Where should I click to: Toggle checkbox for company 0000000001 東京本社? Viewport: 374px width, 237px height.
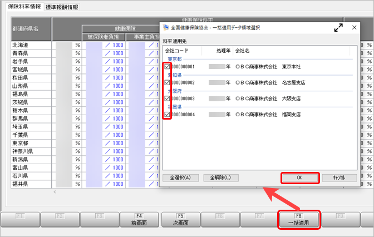[167, 67]
